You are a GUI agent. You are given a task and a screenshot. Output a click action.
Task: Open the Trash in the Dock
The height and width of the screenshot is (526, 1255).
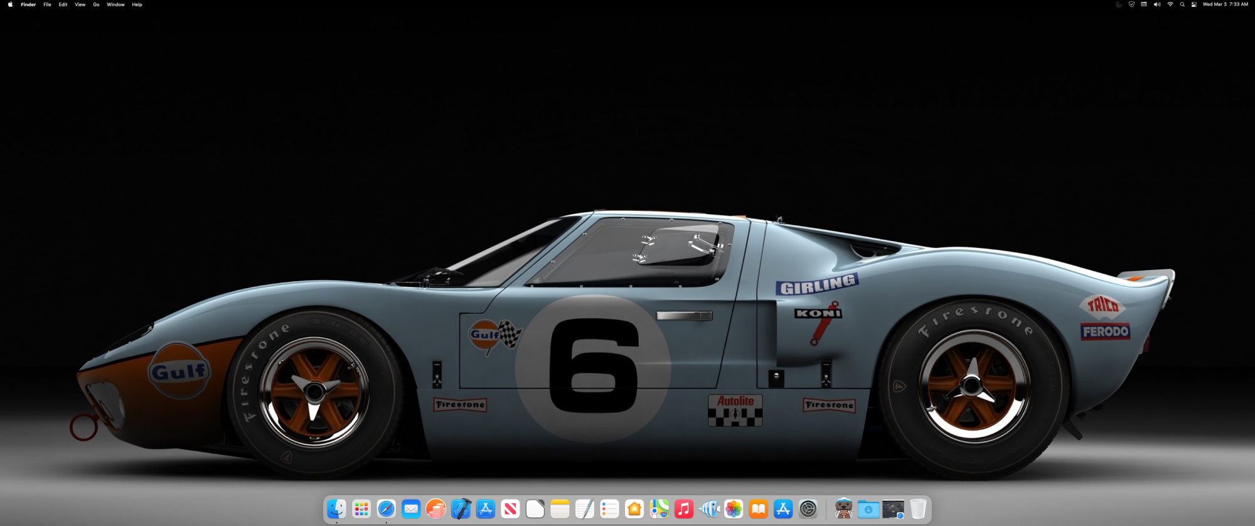(918, 509)
